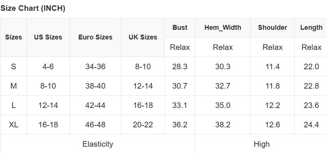Select UK size 20-22 cell

(143, 125)
